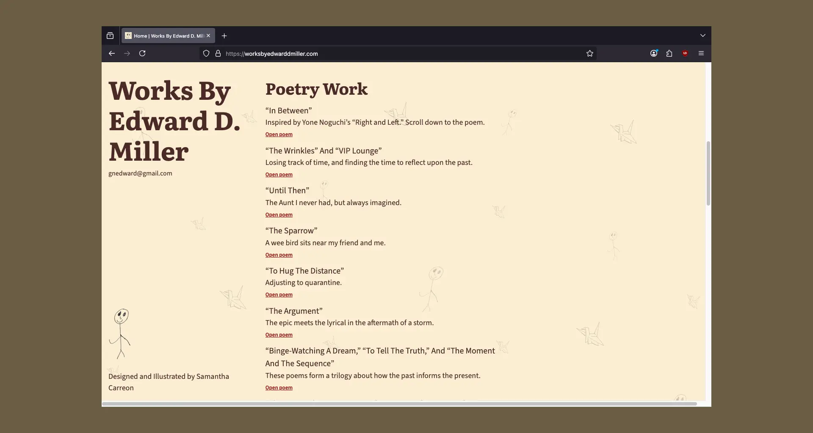Viewport: 813px width, 433px height.
Task: Open poem link for "In Between"
Action: pos(279,134)
